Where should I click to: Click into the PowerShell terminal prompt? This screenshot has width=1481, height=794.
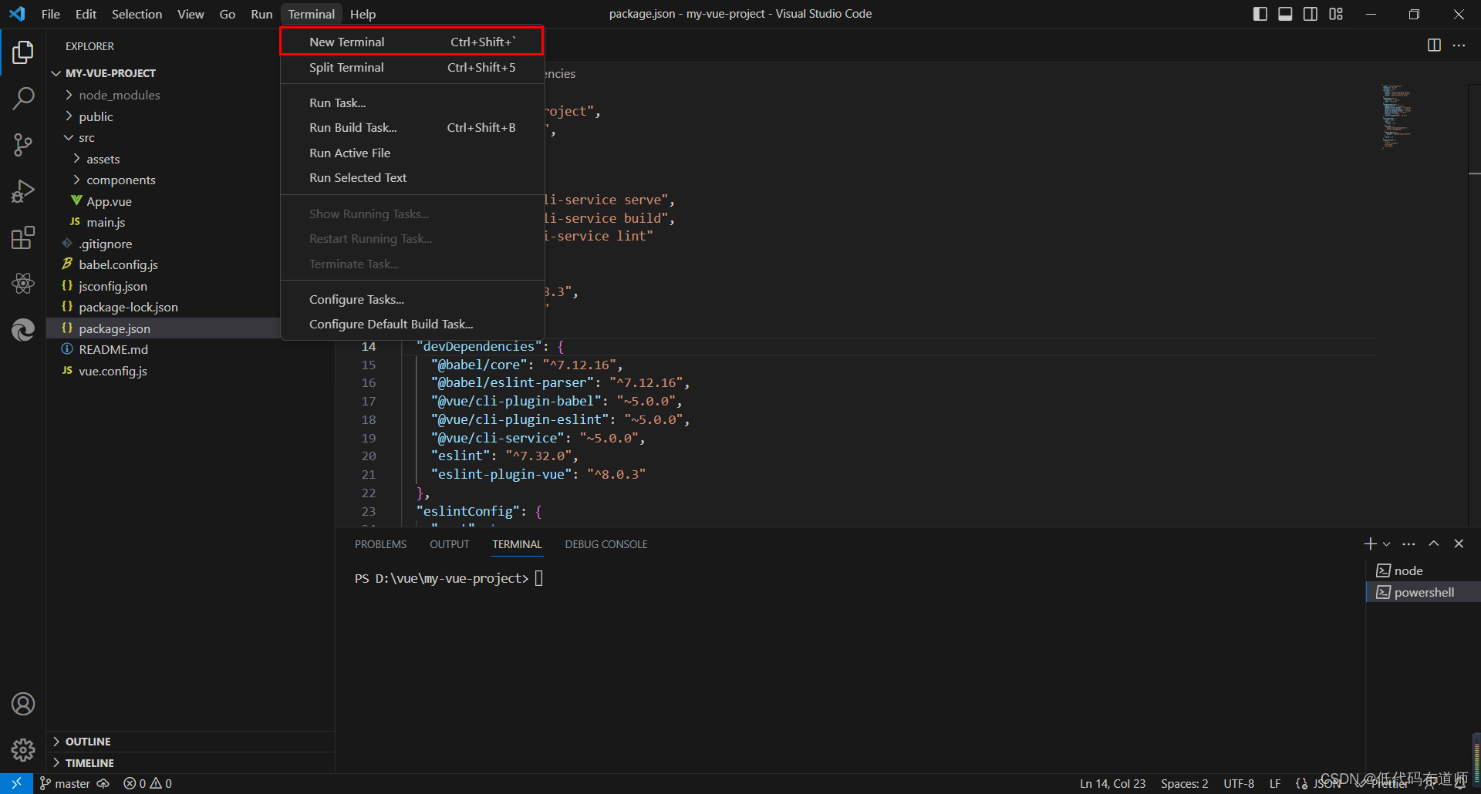(540, 578)
